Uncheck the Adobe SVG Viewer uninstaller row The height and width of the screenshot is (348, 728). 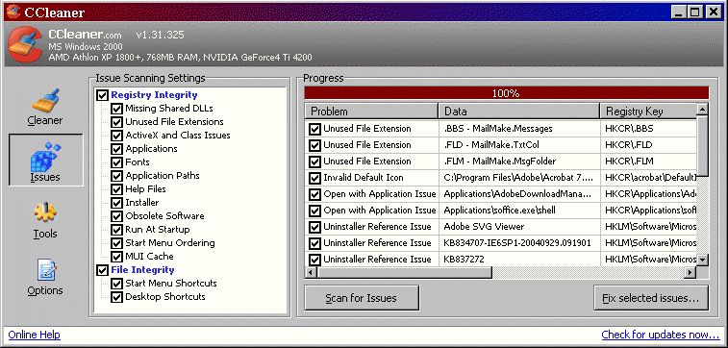[x=315, y=228]
